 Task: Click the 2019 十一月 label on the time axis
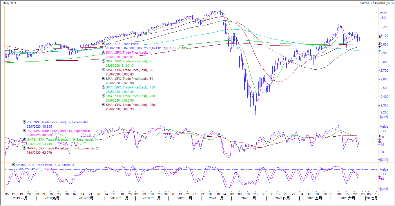point(119,198)
